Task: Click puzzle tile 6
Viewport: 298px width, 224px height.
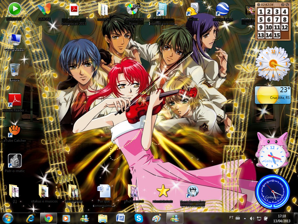Action: pyautogui.click(x=269, y=20)
